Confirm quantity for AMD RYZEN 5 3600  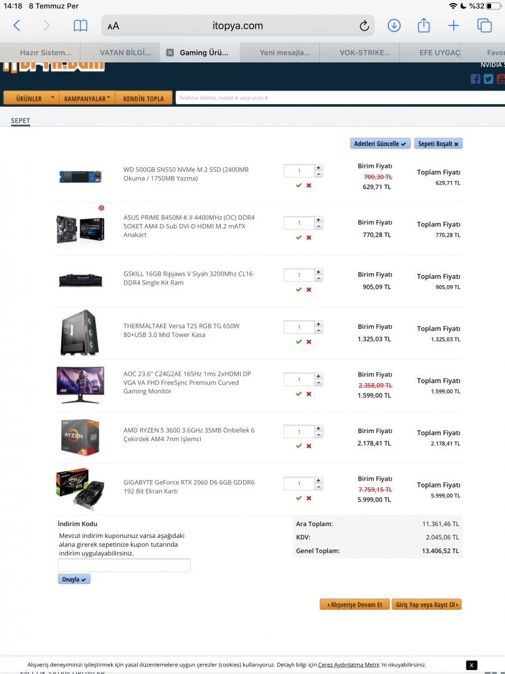click(299, 446)
